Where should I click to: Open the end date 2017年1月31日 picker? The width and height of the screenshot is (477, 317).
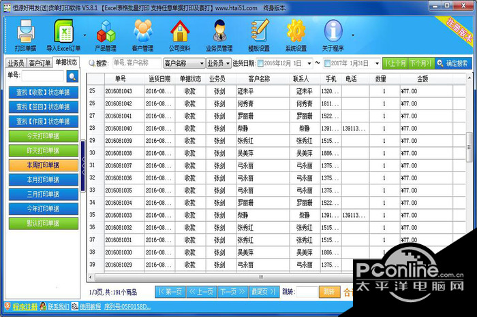377,63
